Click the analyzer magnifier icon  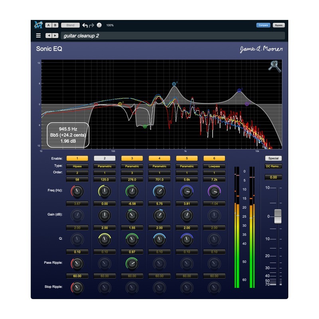[x=274, y=66]
